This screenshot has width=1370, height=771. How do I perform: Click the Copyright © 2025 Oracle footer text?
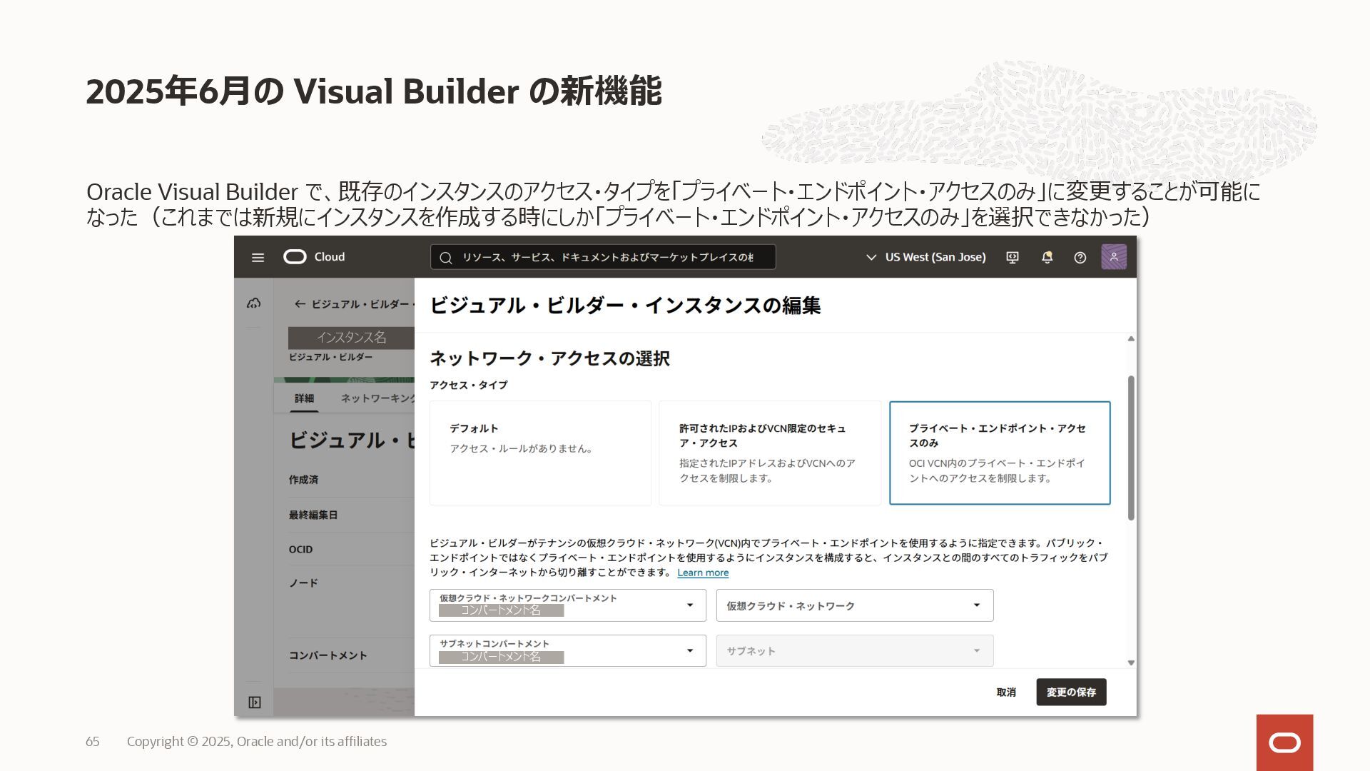point(257,742)
